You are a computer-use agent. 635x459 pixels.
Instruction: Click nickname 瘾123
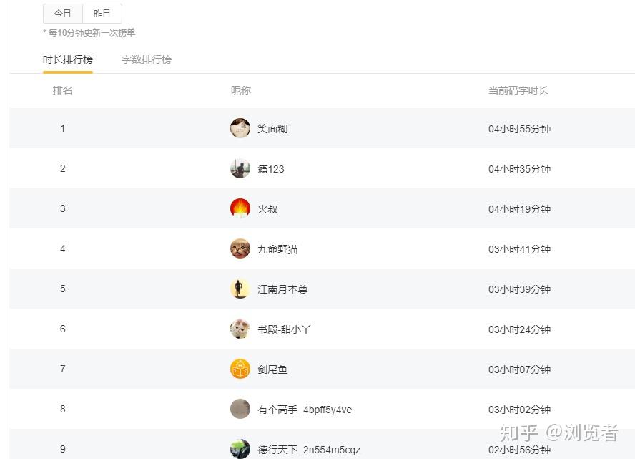click(x=271, y=169)
